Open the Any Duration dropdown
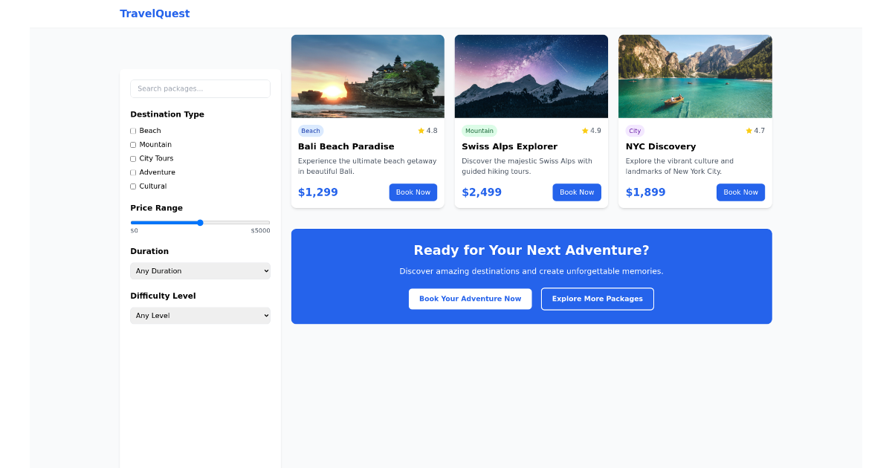Screen dimensions: 892x468 pos(200,270)
